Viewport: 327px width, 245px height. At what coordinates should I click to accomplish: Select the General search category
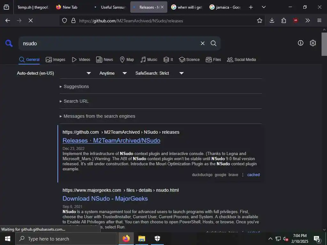(29, 60)
